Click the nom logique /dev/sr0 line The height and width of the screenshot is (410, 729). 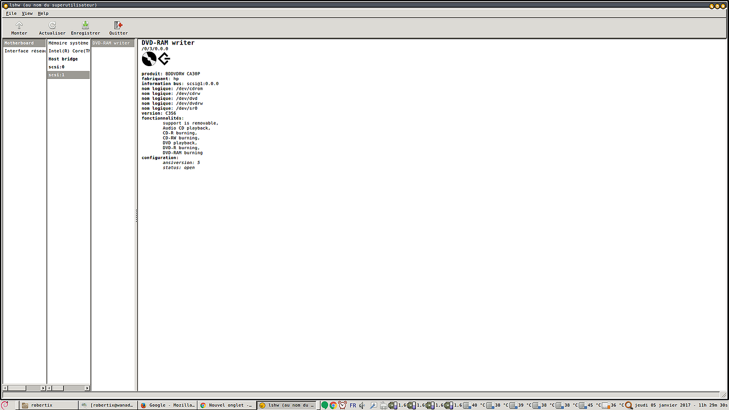coord(169,108)
